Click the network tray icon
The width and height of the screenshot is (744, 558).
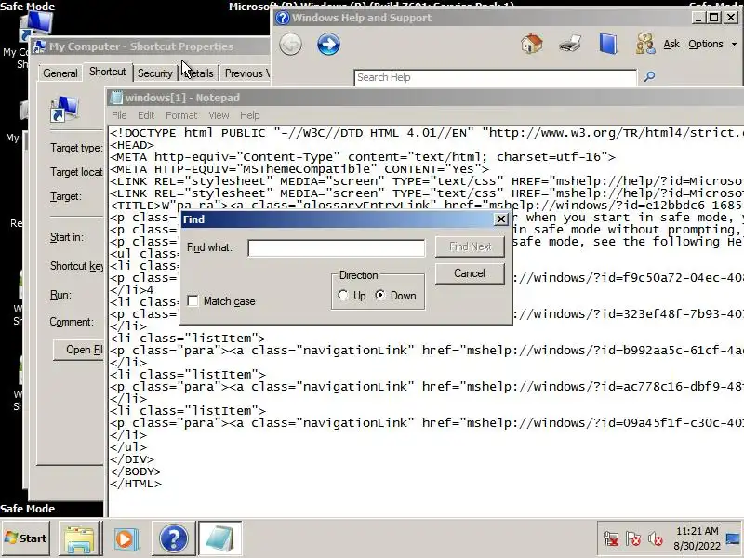click(611, 538)
